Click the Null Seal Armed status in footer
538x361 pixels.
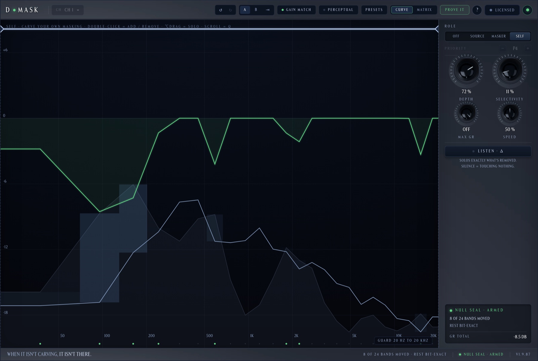coord(481,354)
